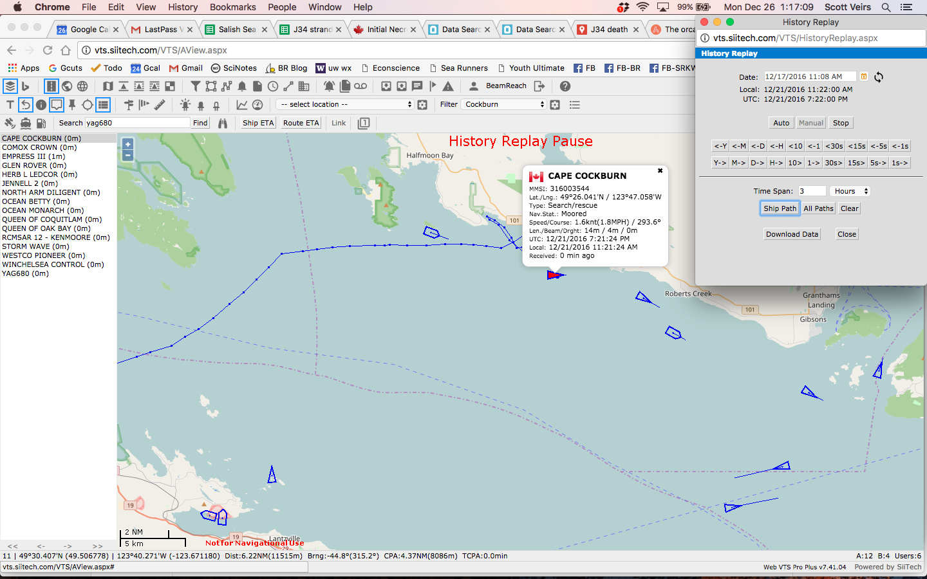The width and height of the screenshot is (927, 579).
Task: Open the Filter dropdown showing Cockburn
Action: [505, 104]
